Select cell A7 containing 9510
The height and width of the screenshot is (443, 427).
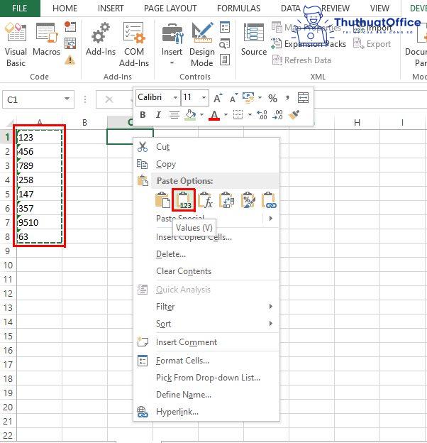[39, 222]
